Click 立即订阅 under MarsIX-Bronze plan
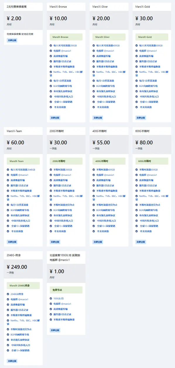 [x=55, y=118]
